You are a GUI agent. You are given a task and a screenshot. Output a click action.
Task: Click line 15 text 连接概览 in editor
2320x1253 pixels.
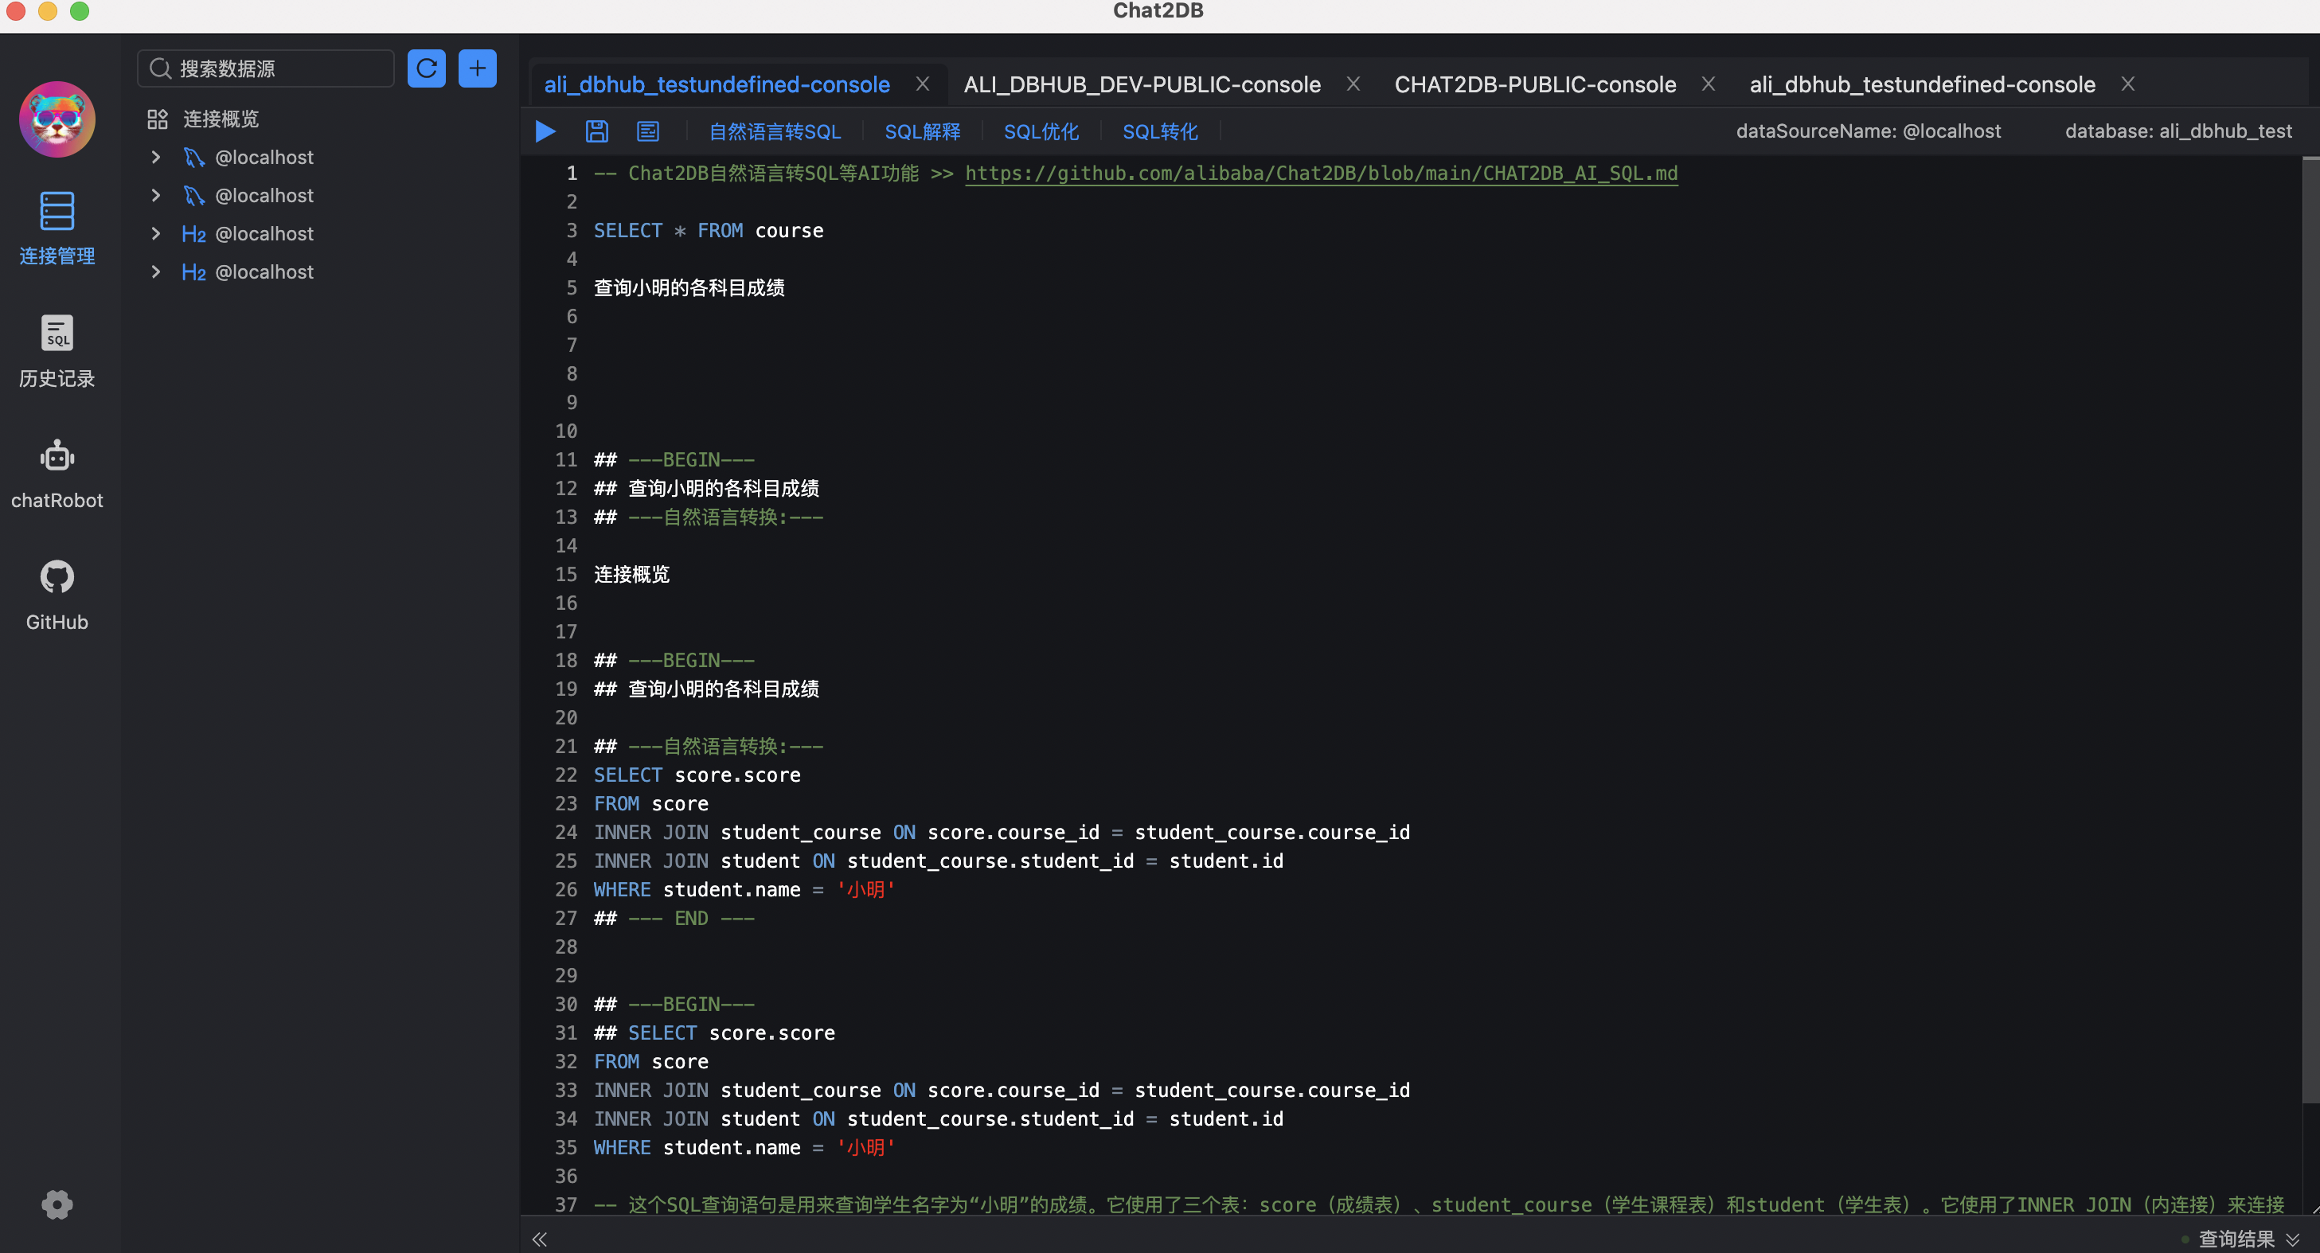point(631,575)
